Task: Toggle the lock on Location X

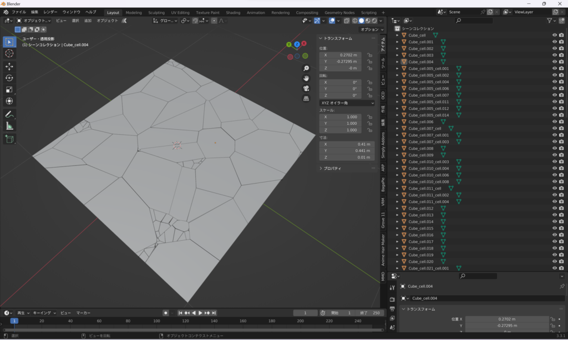Action: point(369,55)
